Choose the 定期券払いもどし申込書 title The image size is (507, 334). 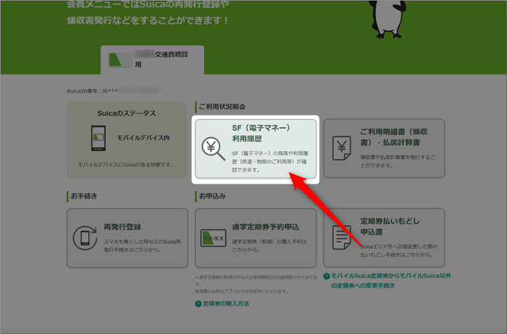click(x=391, y=226)
